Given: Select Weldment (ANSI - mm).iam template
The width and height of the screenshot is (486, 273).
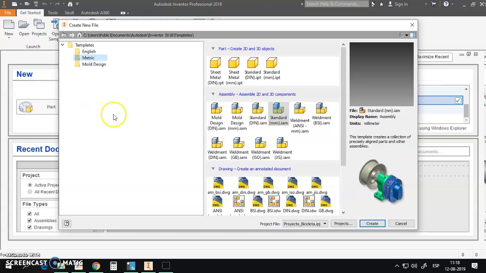Looking at the screenshot, I should 300,118.
